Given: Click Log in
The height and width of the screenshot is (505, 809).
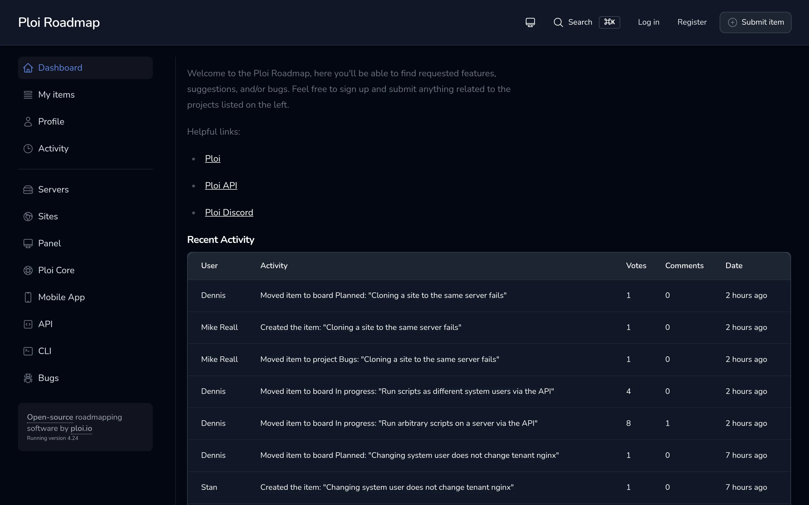Looking at the screenshot, I should pyautogui.click(x=649, y=22).
